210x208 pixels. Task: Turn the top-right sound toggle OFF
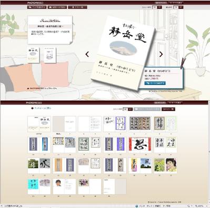[181, 7]
